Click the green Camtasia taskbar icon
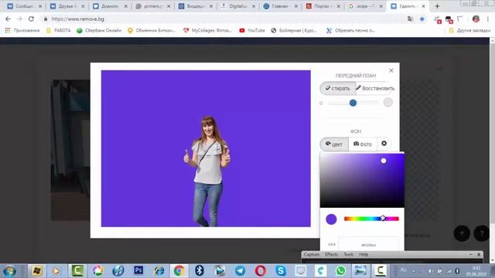The width and height of the screenshot is (495, 278). (77, 270)
